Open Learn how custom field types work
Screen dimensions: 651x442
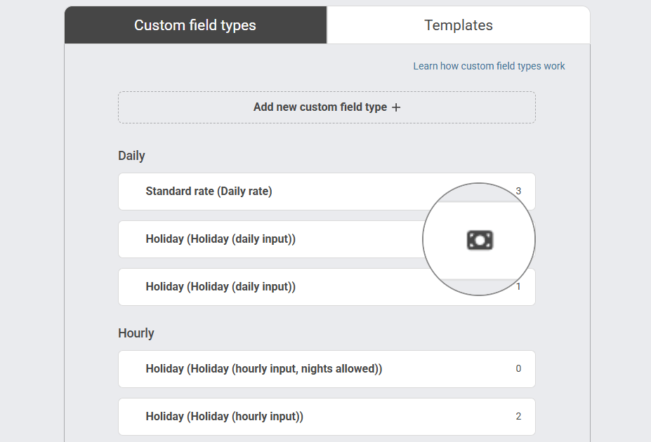coord(489,65)
